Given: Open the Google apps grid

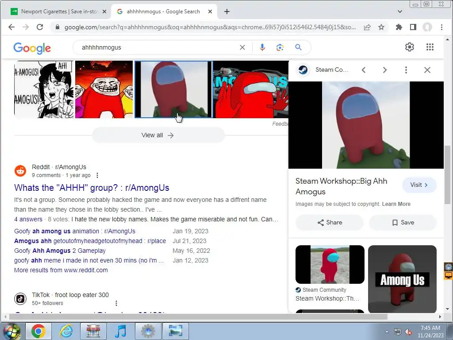Looking at the screenshot, I should [430, 47].
